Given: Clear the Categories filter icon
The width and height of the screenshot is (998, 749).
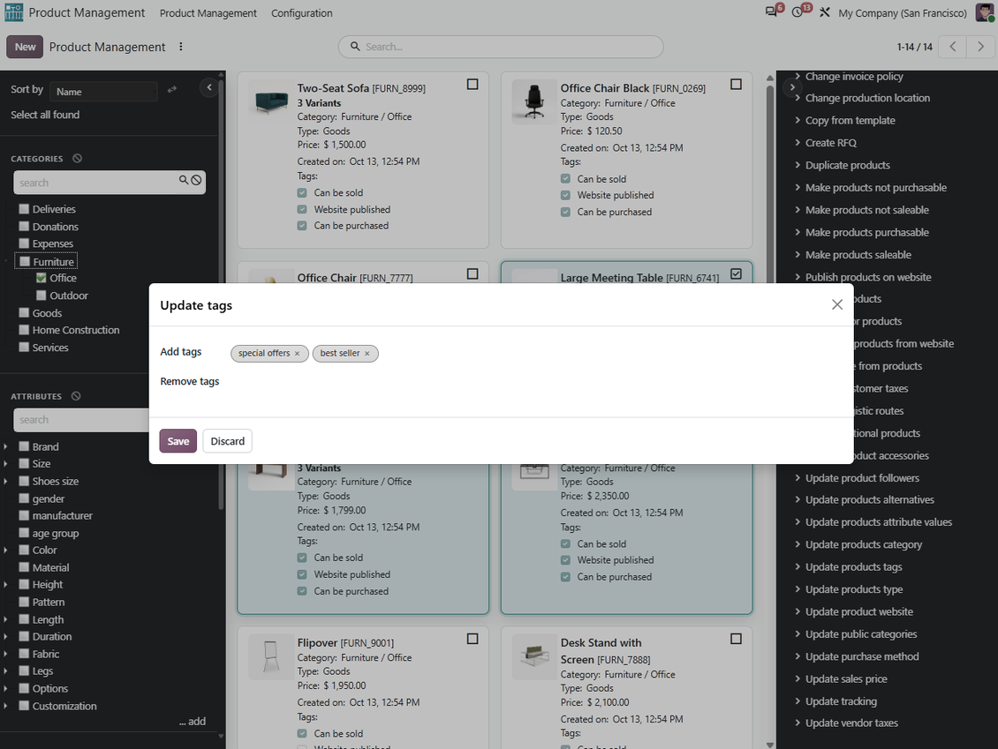Looking at the screenshot, I should (77, 158).
